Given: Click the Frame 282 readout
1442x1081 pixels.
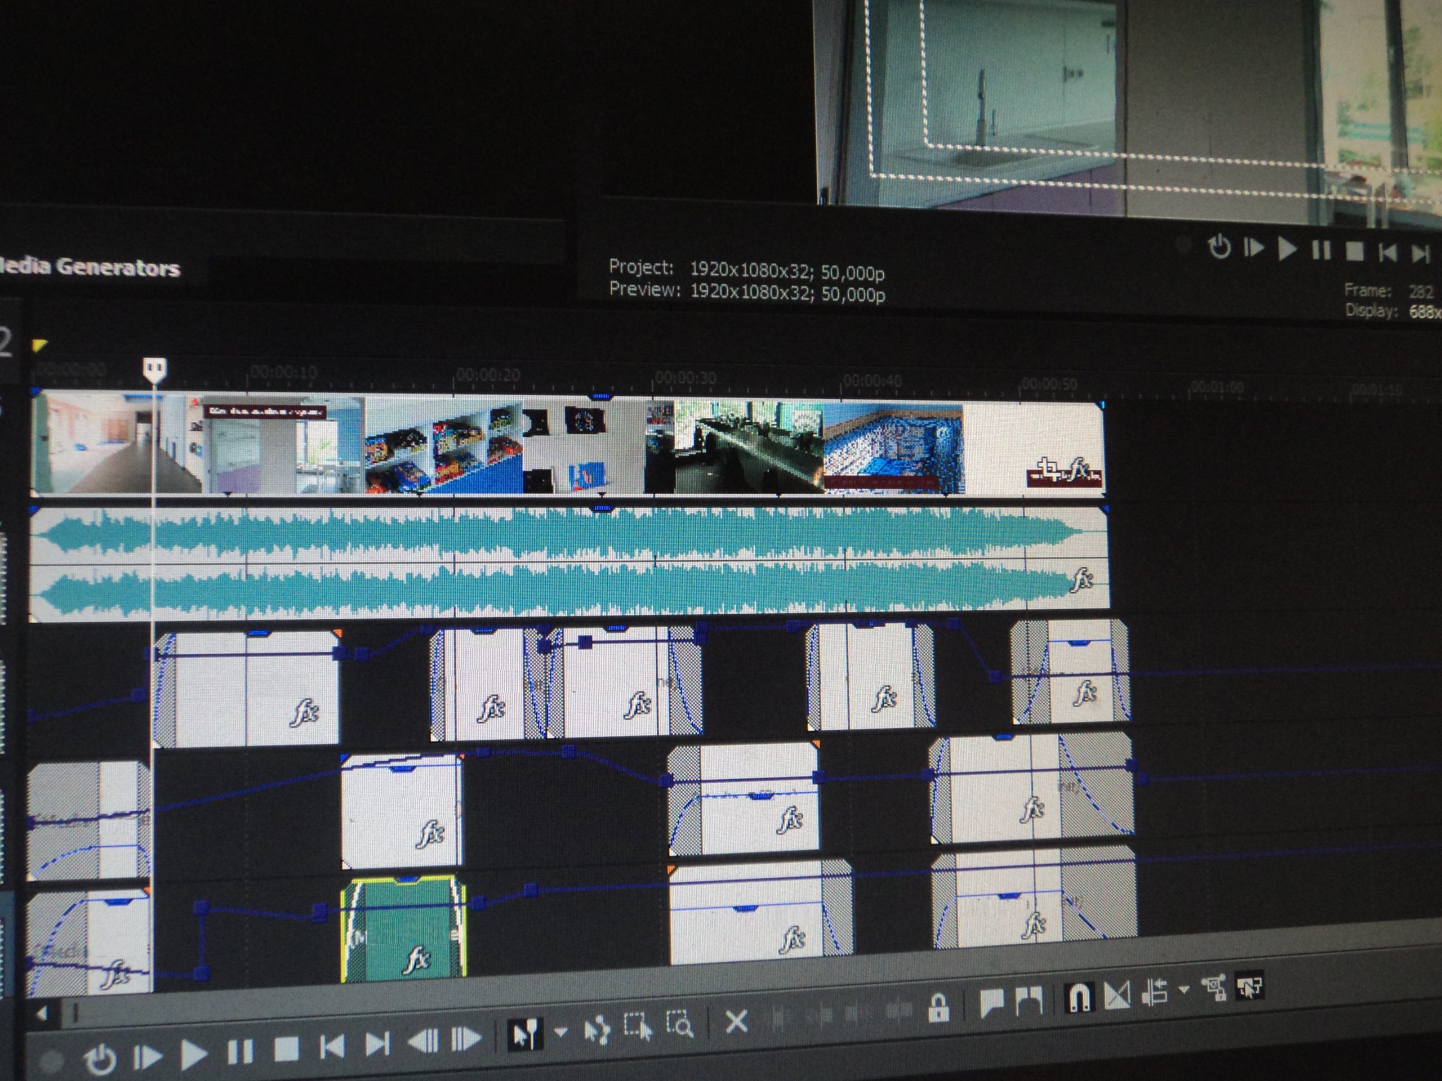Looking at the screenshot, I should tap(1388, 291).
